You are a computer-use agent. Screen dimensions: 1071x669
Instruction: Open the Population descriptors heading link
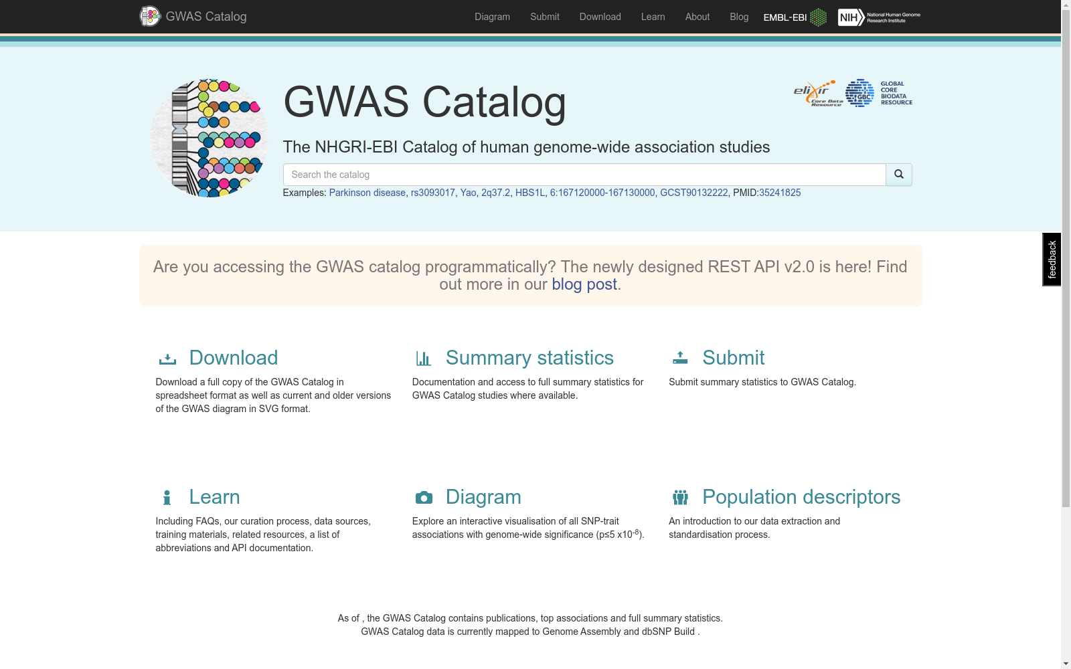pyautogui.click(x=801, y=497)
